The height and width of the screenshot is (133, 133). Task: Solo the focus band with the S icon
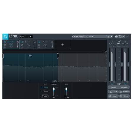click(30, 56)
